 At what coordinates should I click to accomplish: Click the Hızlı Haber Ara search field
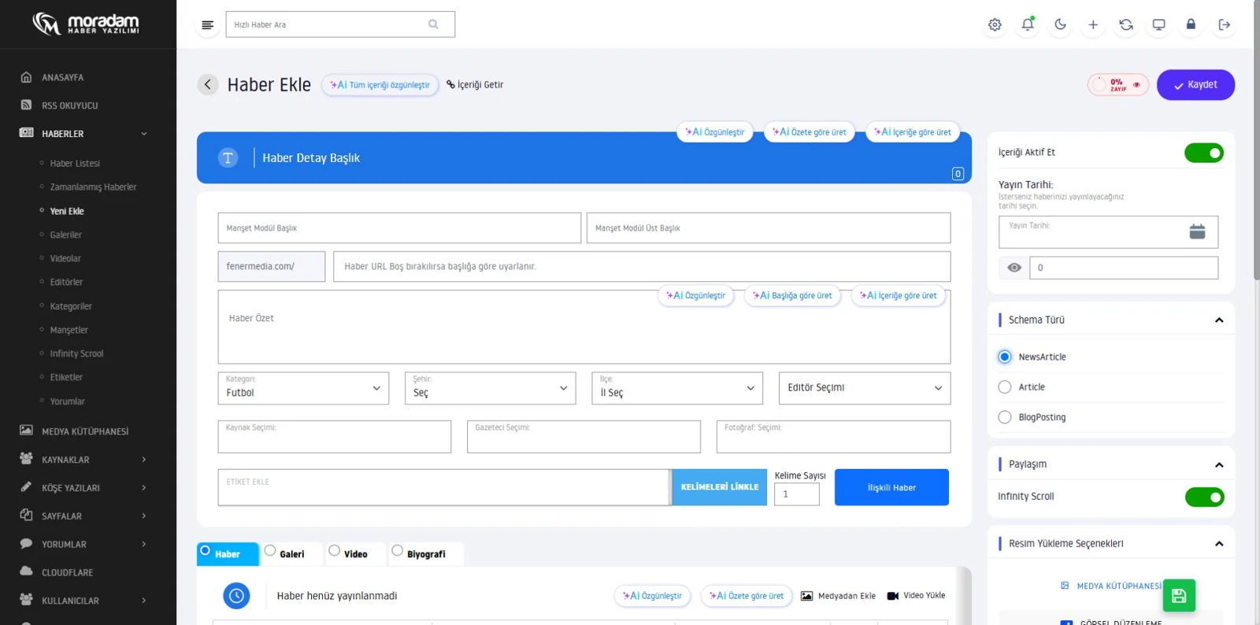(340, 24)
